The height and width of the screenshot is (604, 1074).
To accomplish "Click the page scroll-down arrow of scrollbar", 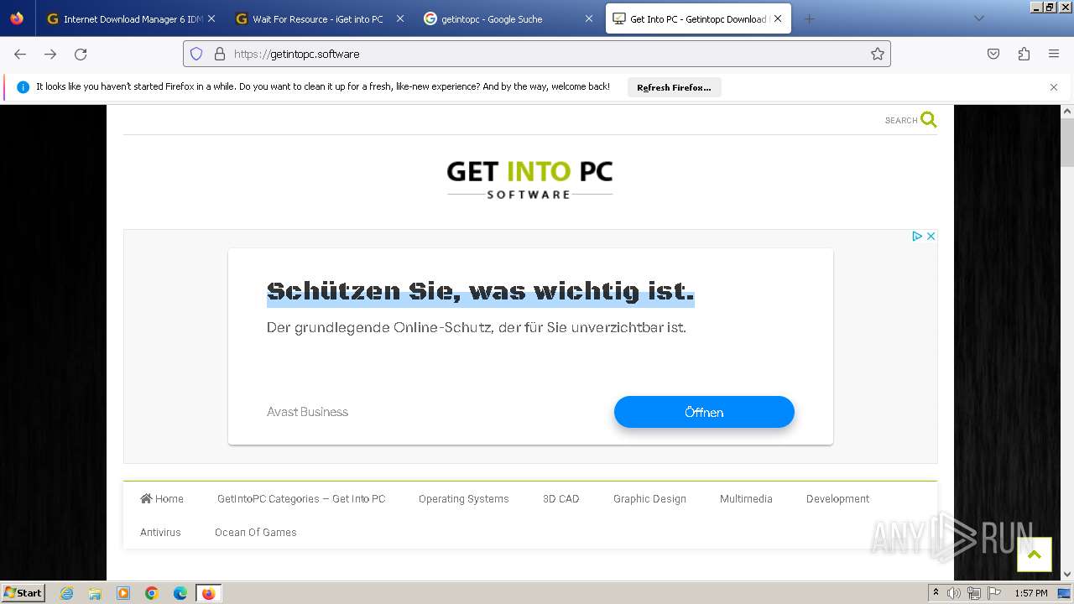I will tap(1067, 574).
